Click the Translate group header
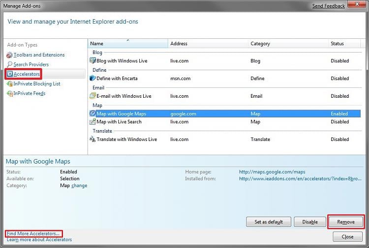Screen dimensions: 369x248 click(x=102, y=131)
